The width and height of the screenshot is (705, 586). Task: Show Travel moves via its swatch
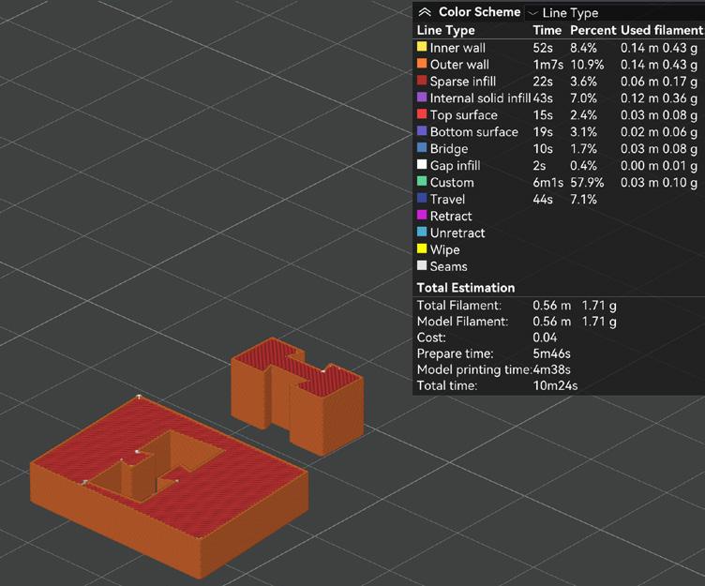pos(421,198)
